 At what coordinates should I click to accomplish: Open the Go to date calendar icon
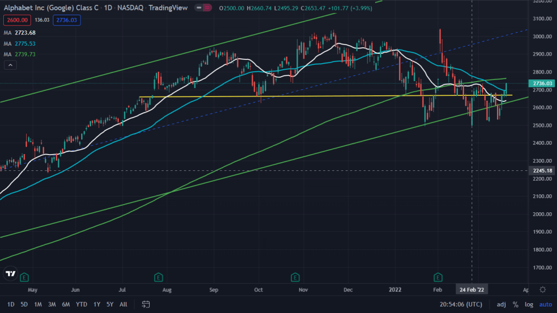(x=146, y=304)
